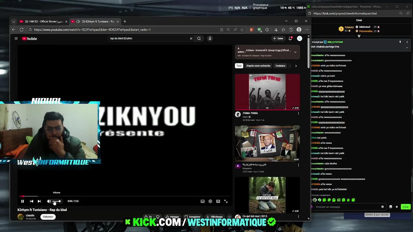Open options for the Bouguerra video

point(298,165)
